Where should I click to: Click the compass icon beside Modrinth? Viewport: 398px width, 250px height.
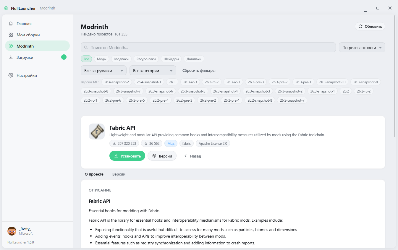coord(11,46)
